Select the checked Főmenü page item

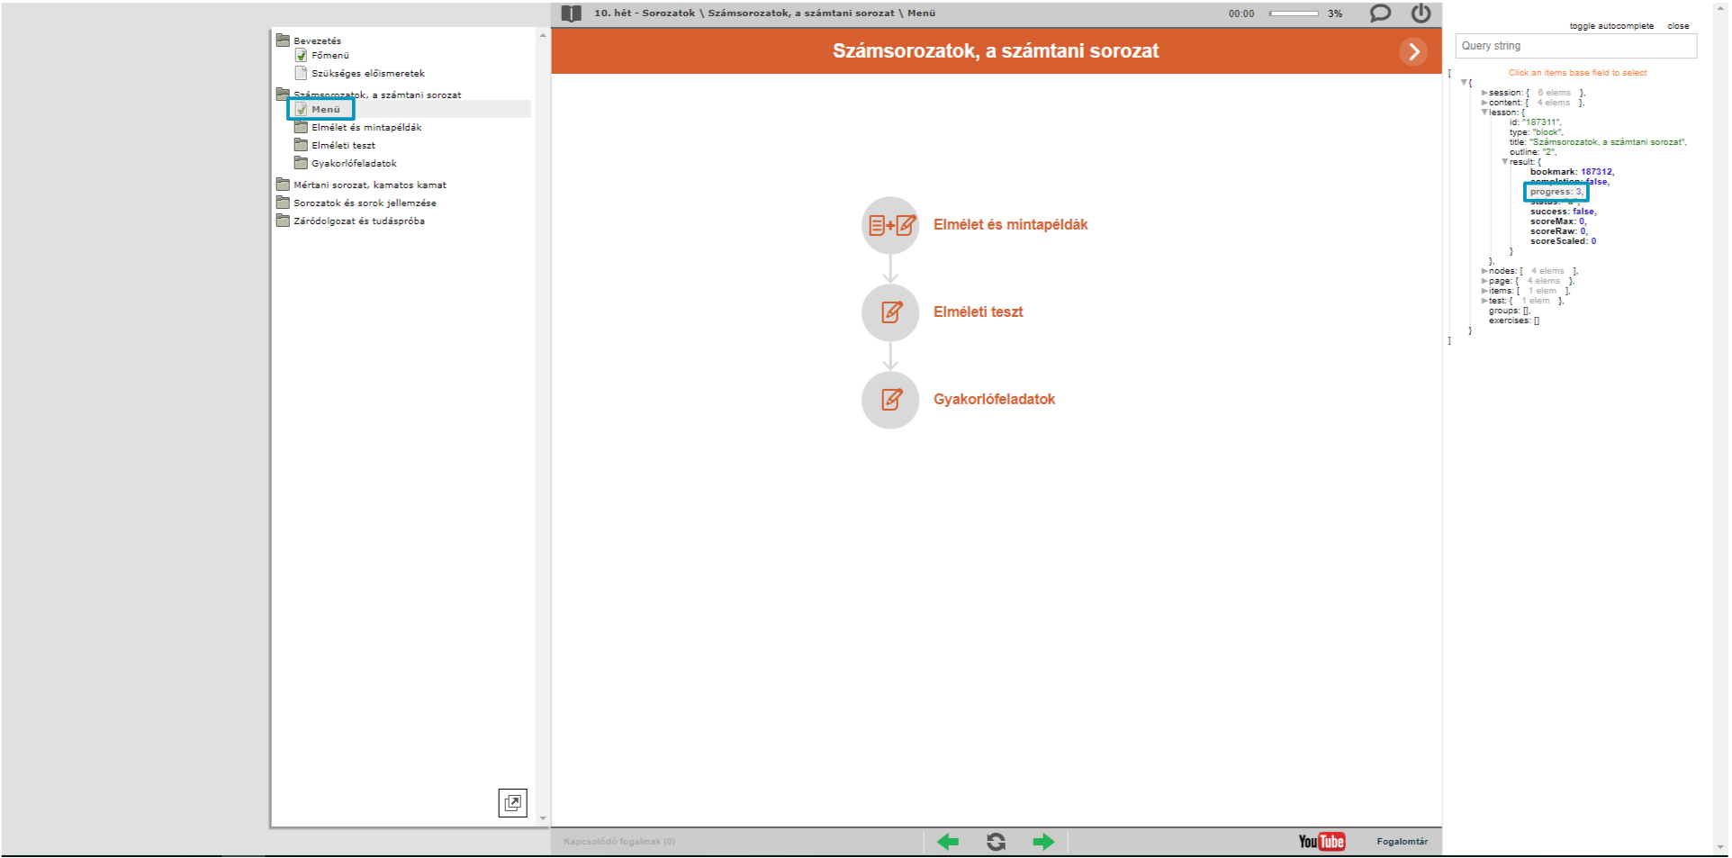point(329,56)
